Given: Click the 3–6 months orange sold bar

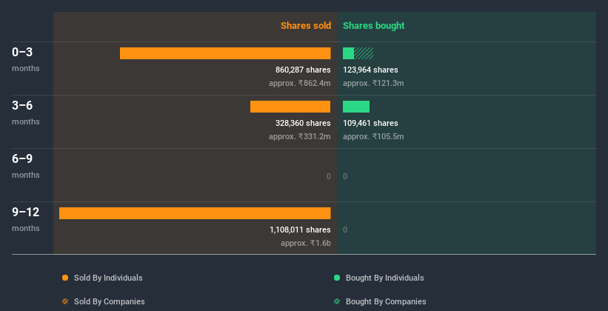Looking at the screenshot, I should point(290,107).
